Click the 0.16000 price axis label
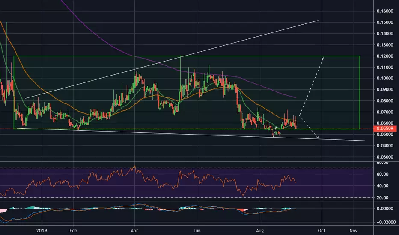 [x=385, y=11]
